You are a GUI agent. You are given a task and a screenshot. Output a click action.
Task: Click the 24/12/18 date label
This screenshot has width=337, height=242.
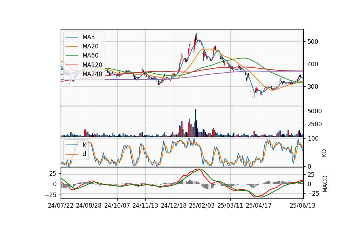click(x=174, y=206)
